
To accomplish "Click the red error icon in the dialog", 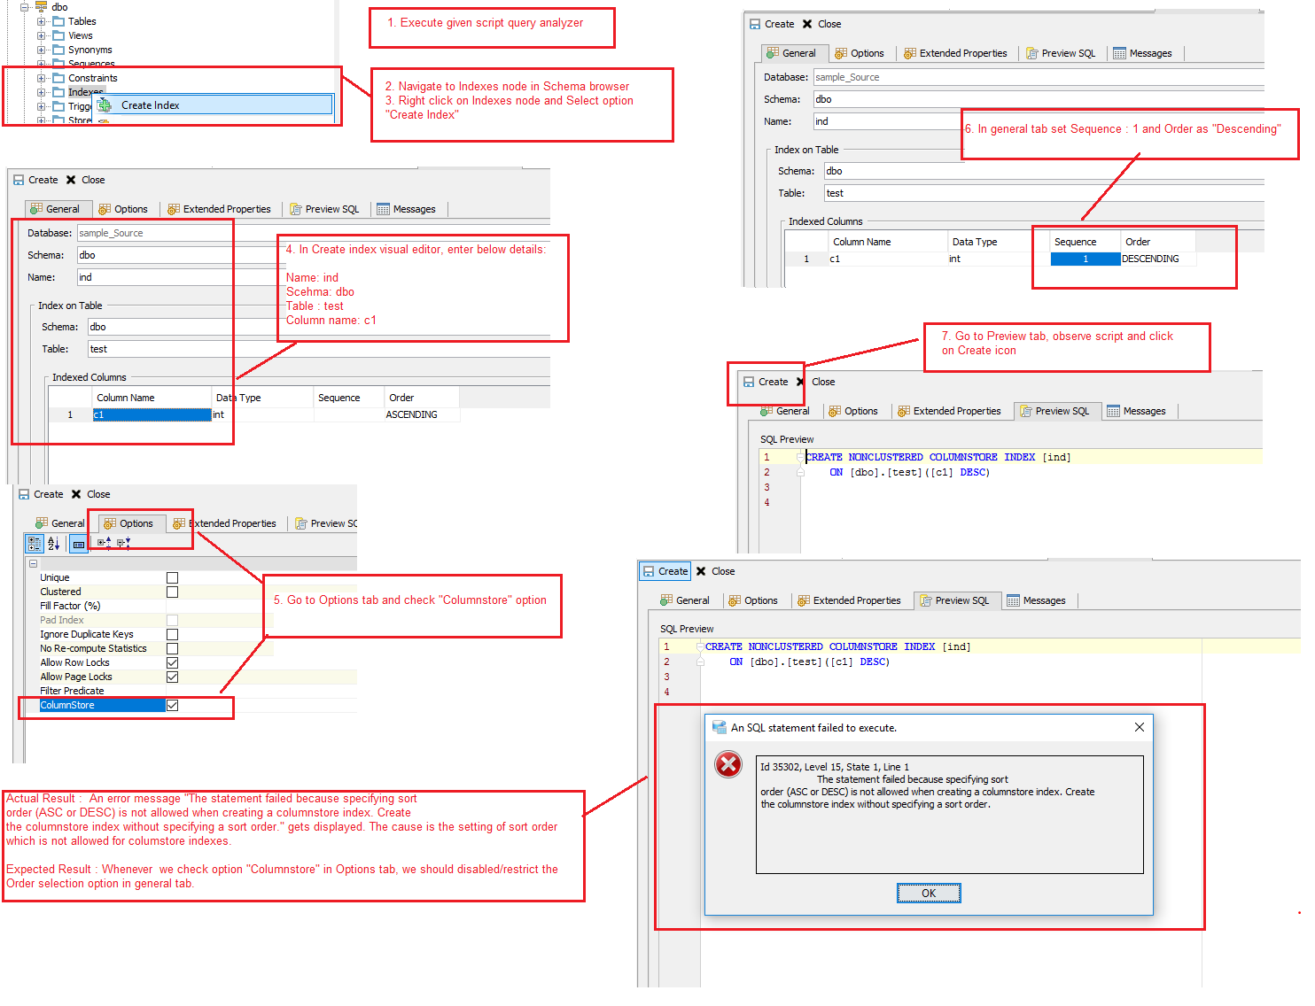I will (x=728, y=763).
